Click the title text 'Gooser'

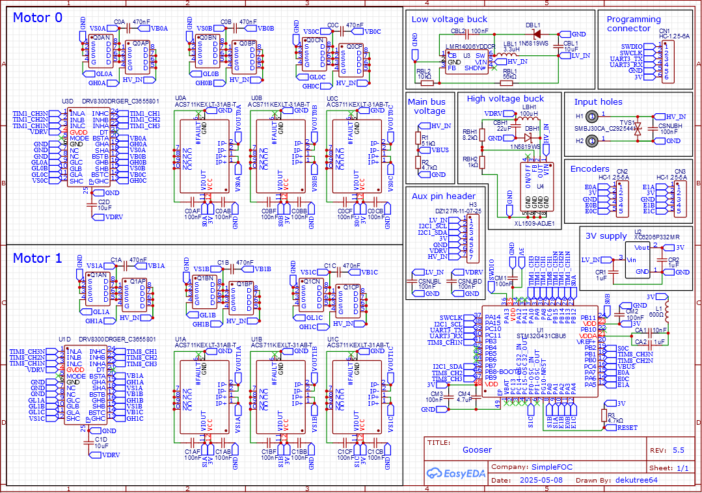click(477, 450)
